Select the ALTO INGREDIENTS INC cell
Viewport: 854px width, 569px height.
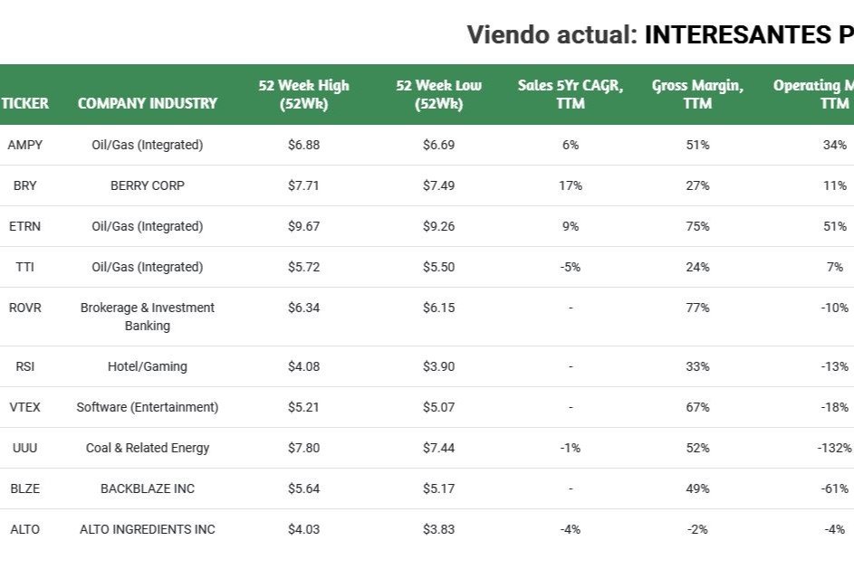coord(148,529)
